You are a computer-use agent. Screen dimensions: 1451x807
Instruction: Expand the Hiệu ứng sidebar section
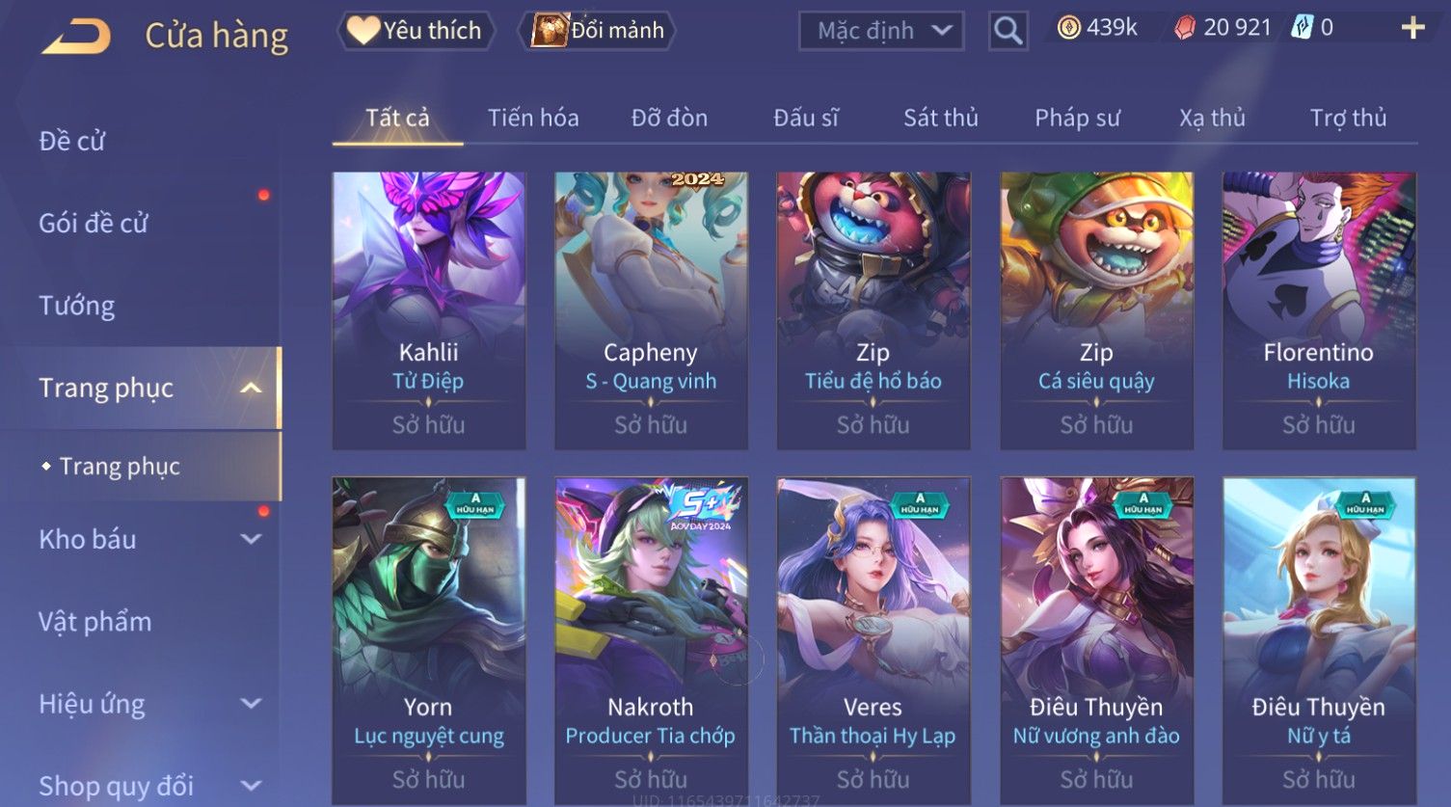click(x=251, y=704)
